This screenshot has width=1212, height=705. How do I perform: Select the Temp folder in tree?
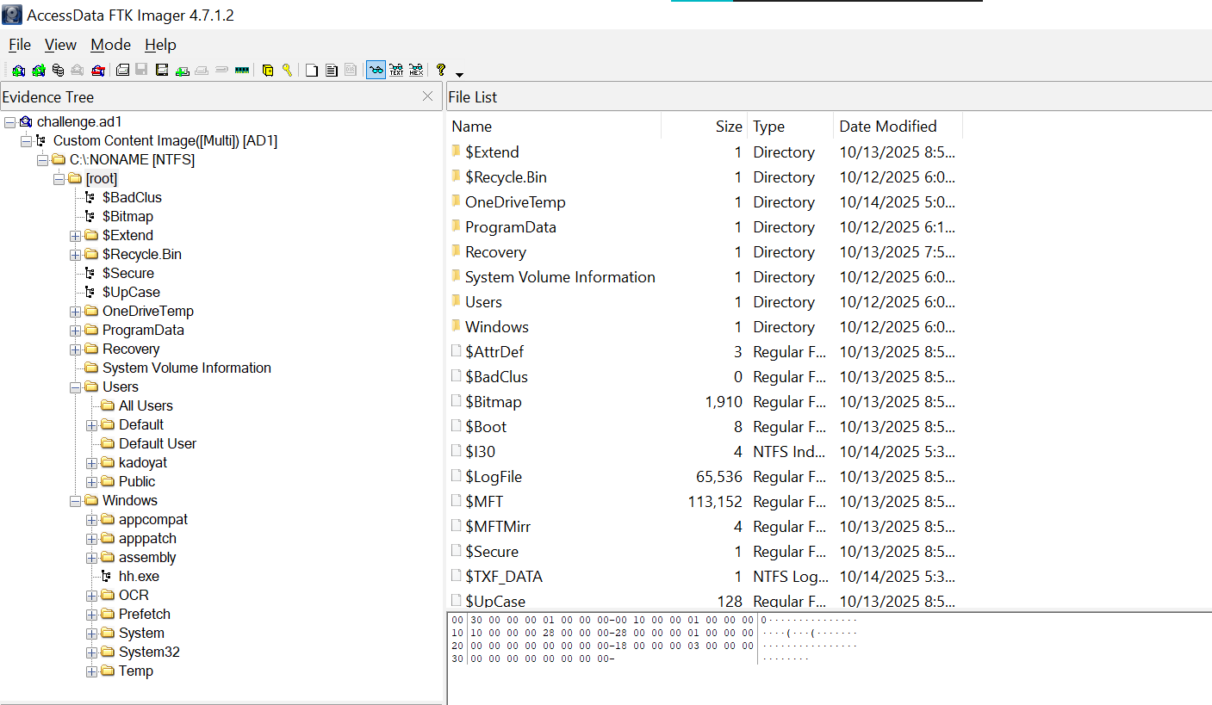click(x=136, y=671)
